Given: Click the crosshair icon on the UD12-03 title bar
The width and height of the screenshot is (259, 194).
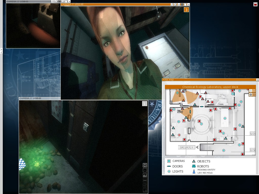Looking at the screenshot, I should (176, 5).
